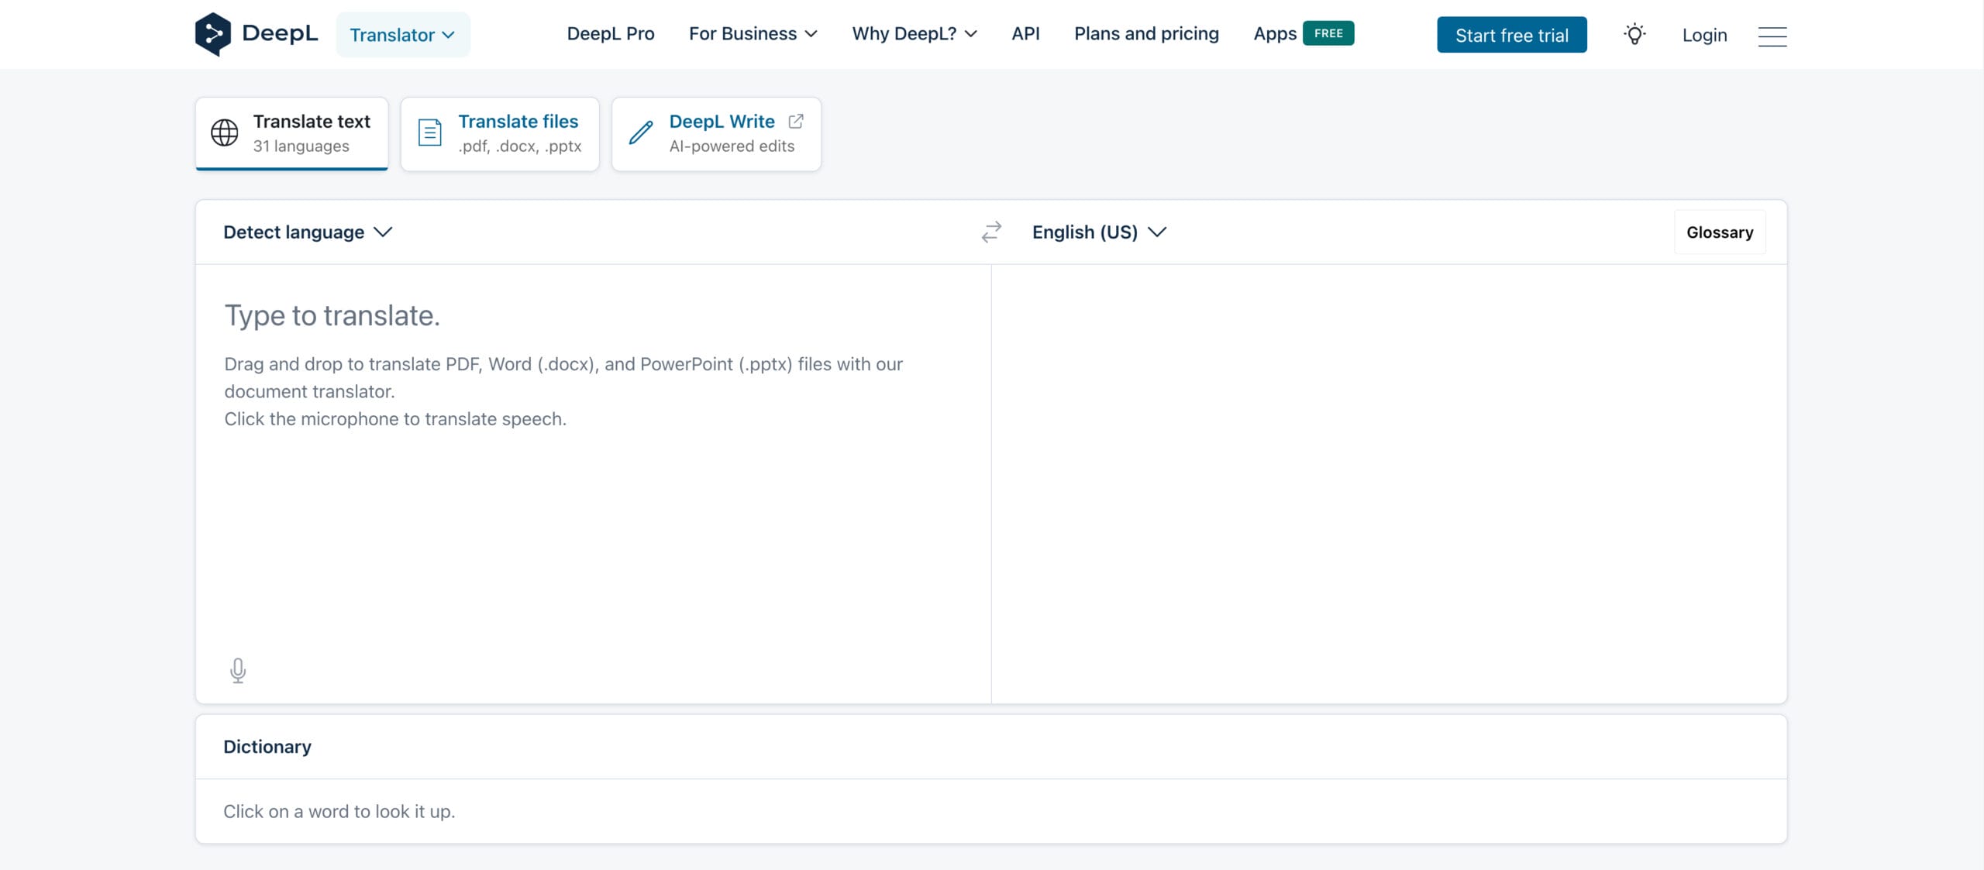Click the globe language icon

pyautogui.click(x=224, y=132)
